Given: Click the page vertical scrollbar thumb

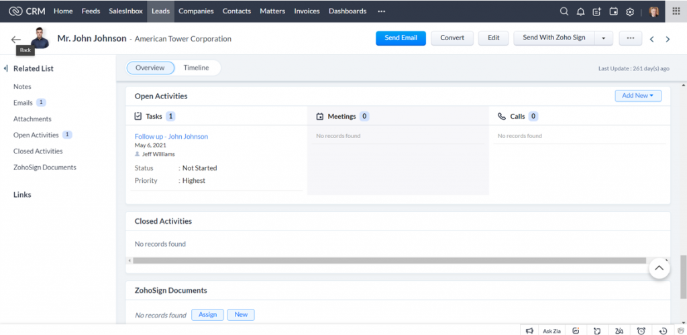Looking at the screenshot, I should (683, 277).
